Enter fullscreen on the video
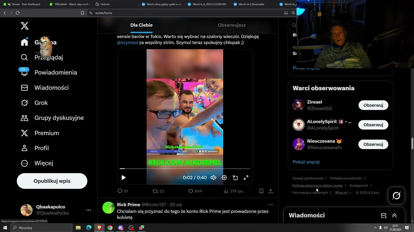 246,178
